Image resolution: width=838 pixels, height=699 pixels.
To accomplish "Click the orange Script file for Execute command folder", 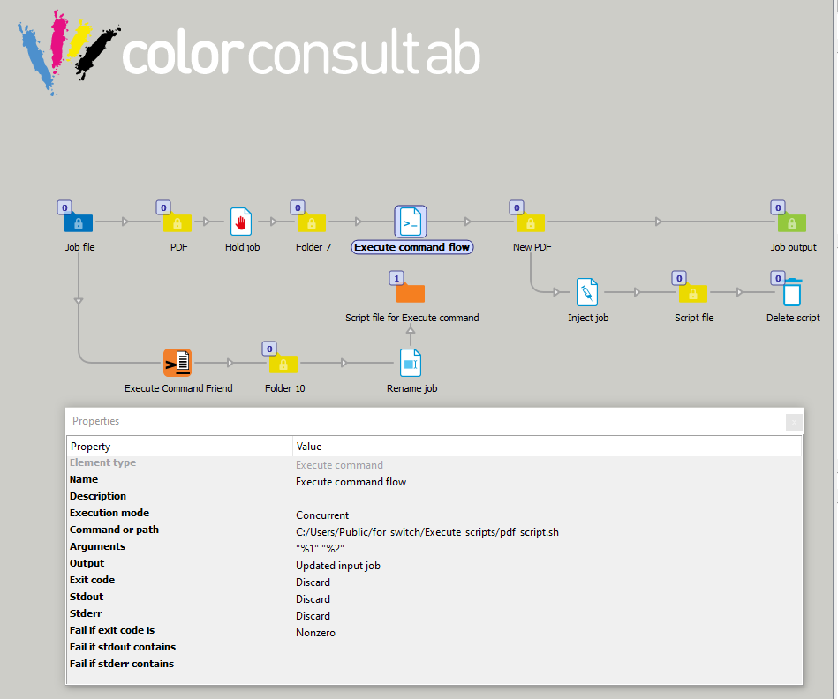I will 411,292.
